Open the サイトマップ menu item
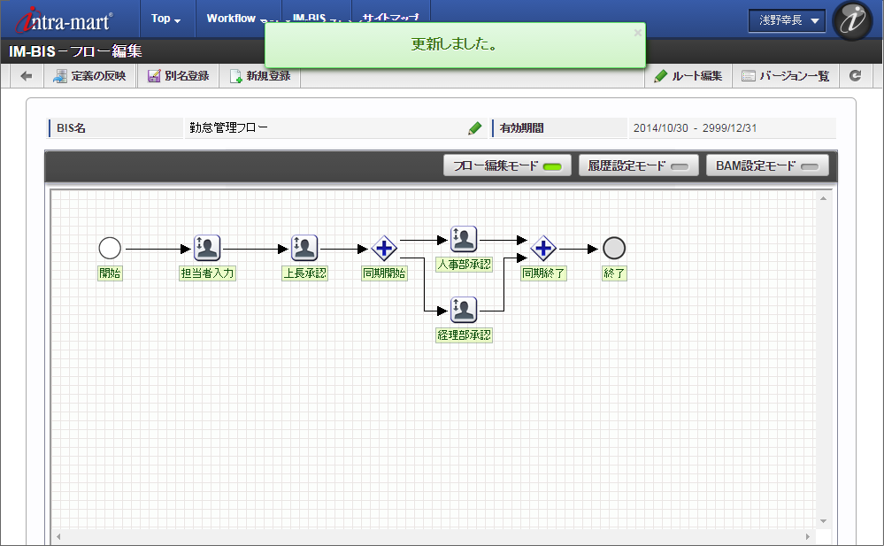Viewport: 884px width, 546px height. (x=391, y=17)
